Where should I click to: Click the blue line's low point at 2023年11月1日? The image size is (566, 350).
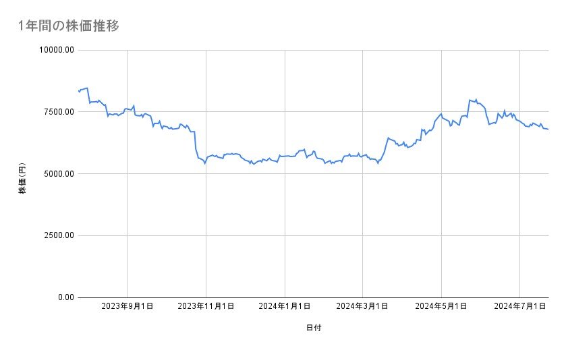click(x=205, y=163)
